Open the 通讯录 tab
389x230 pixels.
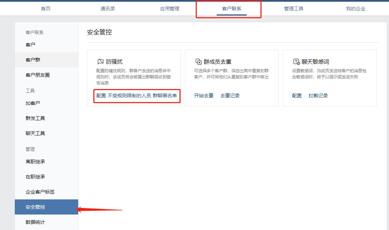click(x=108, y=9)
